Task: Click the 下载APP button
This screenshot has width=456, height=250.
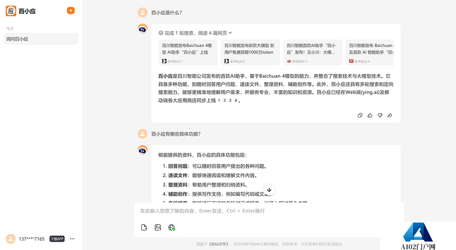Action: [57, 239]
